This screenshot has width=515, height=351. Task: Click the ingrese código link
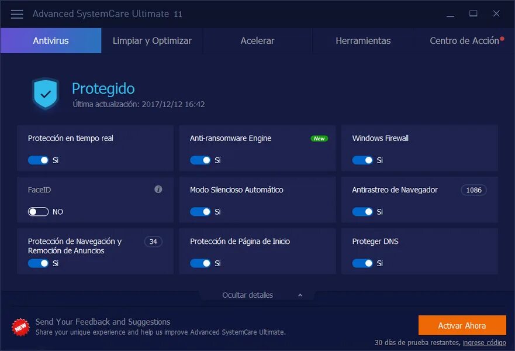tap(485, 343)
